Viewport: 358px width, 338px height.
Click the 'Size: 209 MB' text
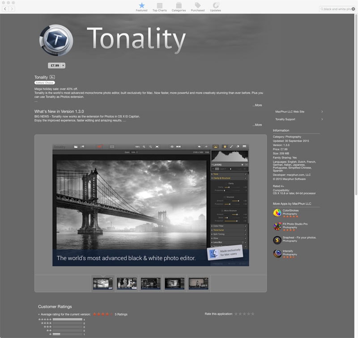click(281, 153)
